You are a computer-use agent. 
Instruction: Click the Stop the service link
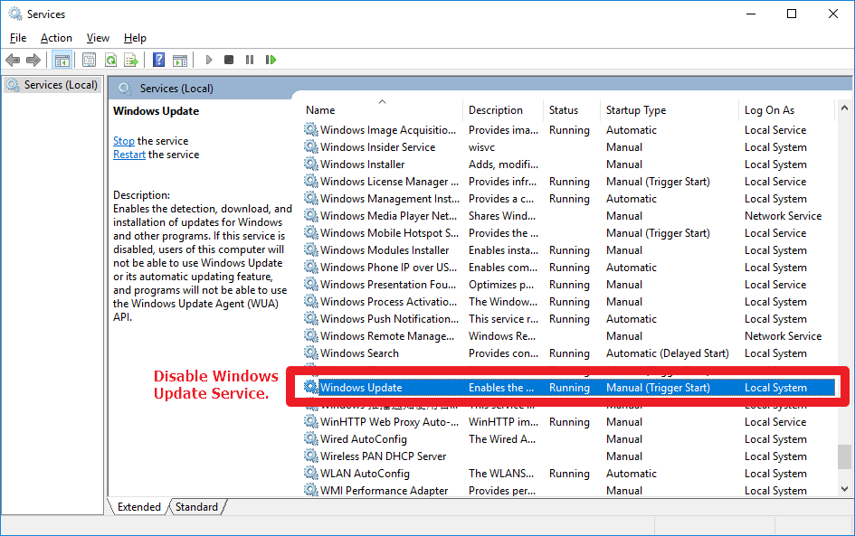click(124, 141)
